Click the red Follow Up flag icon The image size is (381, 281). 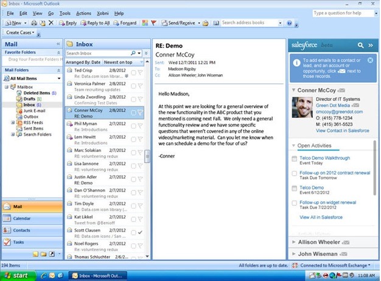point(153,23)
